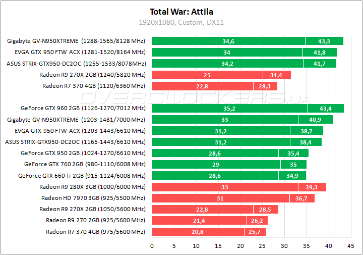Click the 34,6 value on the top green bar
363x255 pixels.
pos(228,41)
